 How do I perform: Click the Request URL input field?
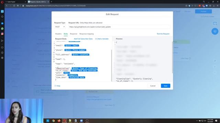coord(119,27)
